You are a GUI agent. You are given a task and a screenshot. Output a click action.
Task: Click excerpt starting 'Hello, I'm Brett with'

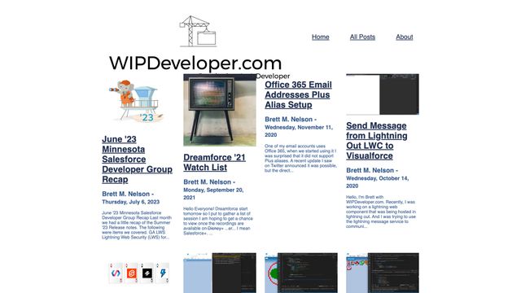coord(381,212)
